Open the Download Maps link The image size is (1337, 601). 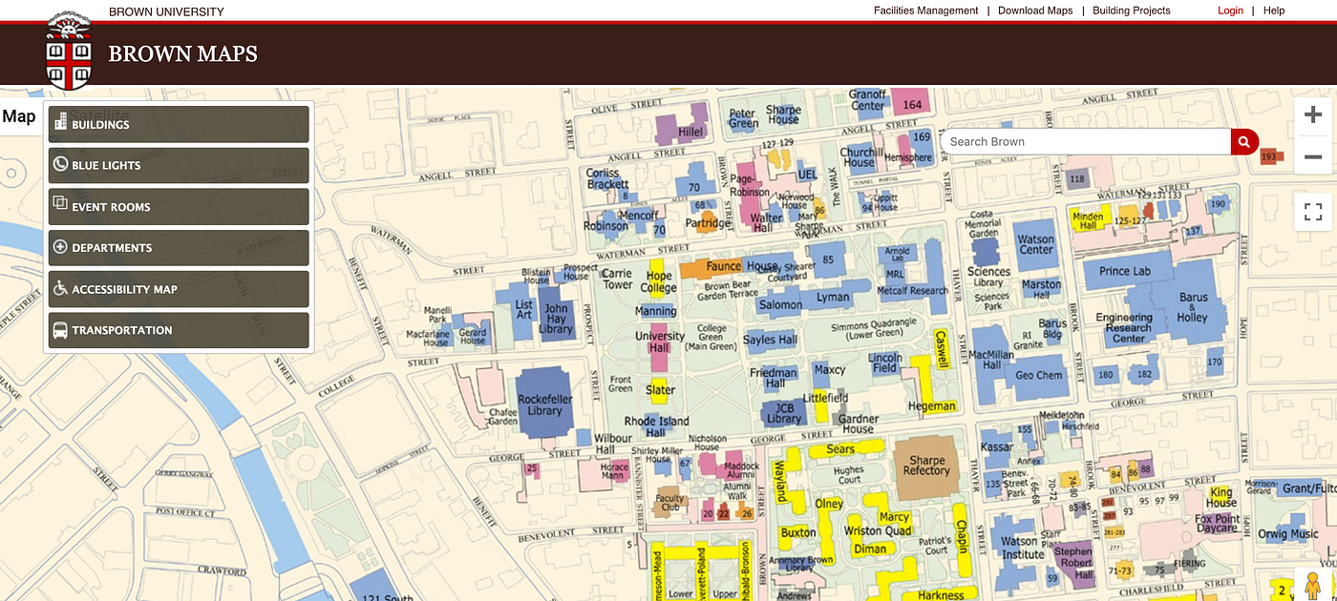click(1035, 10)
